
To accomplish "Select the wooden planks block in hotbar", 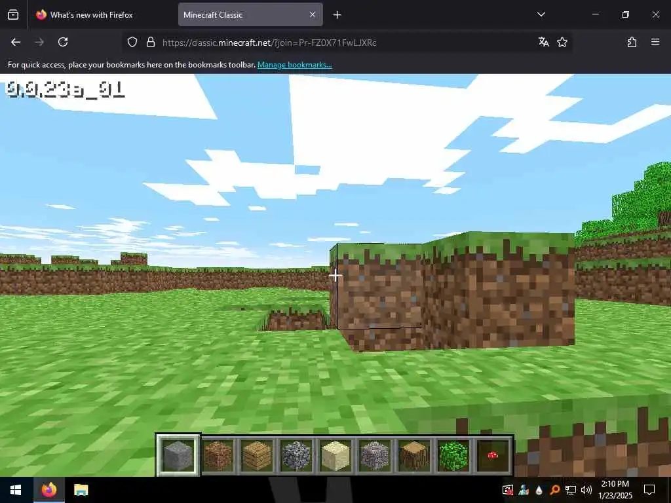I will click(257, 456).
